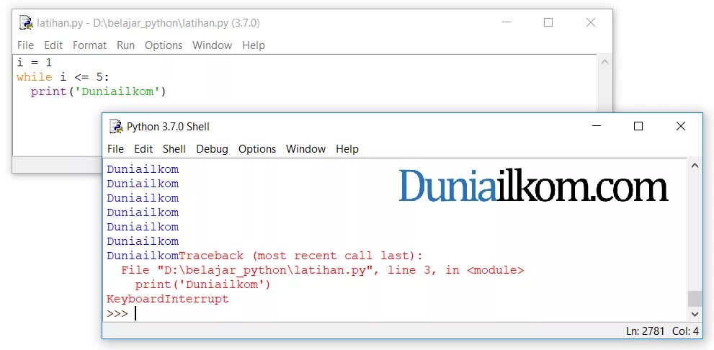Maximize the Python 3.7.0 Shell window

(638, 126)
